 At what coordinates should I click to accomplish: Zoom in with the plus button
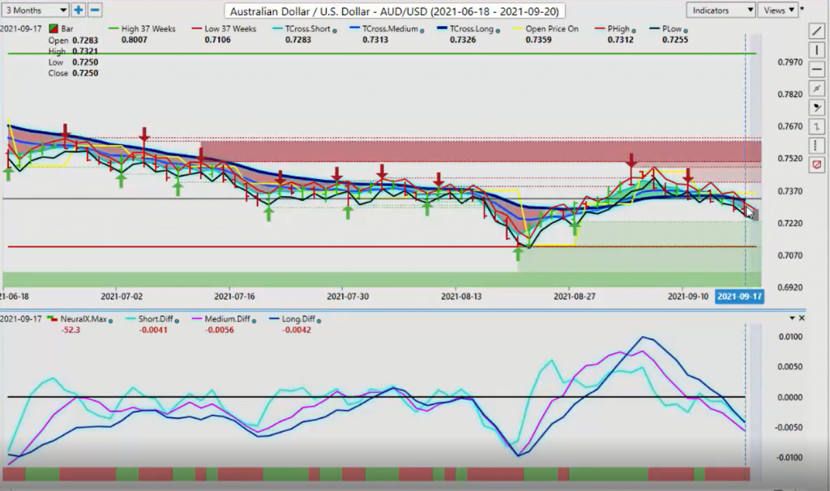pos(79,10)
